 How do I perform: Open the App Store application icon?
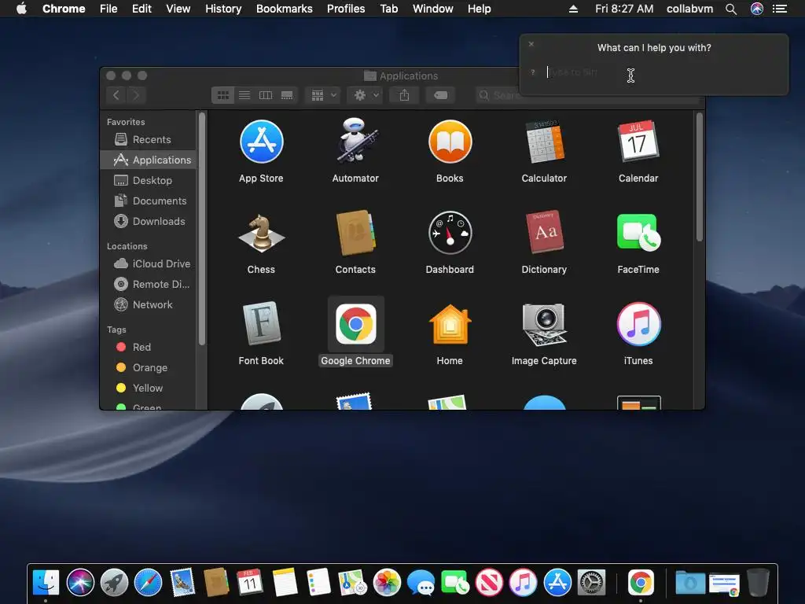[261, 142]
